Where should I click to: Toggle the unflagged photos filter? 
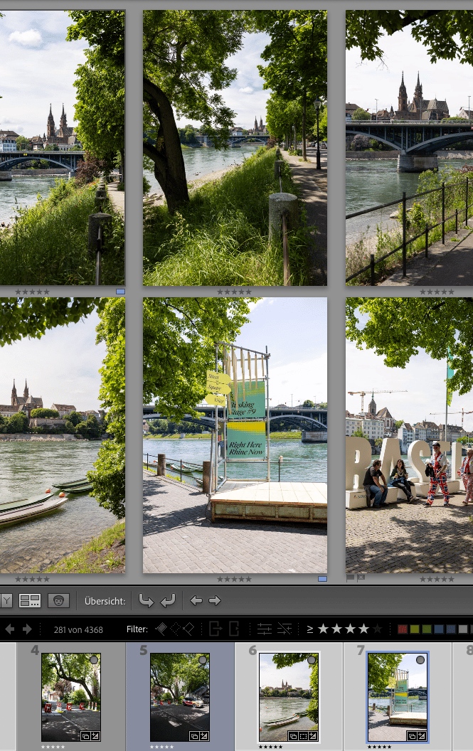coord(176,629)
